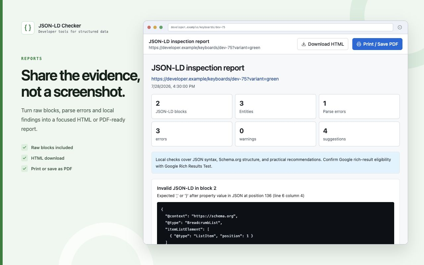
Task: Select the 0 warnings summary card
Action: point(276,134)
